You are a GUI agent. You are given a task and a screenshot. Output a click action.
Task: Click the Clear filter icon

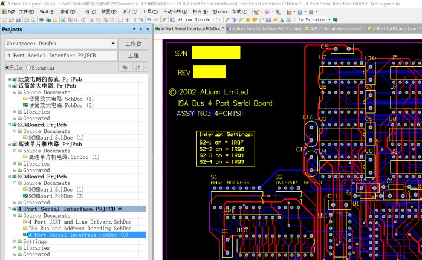(141, 19)
